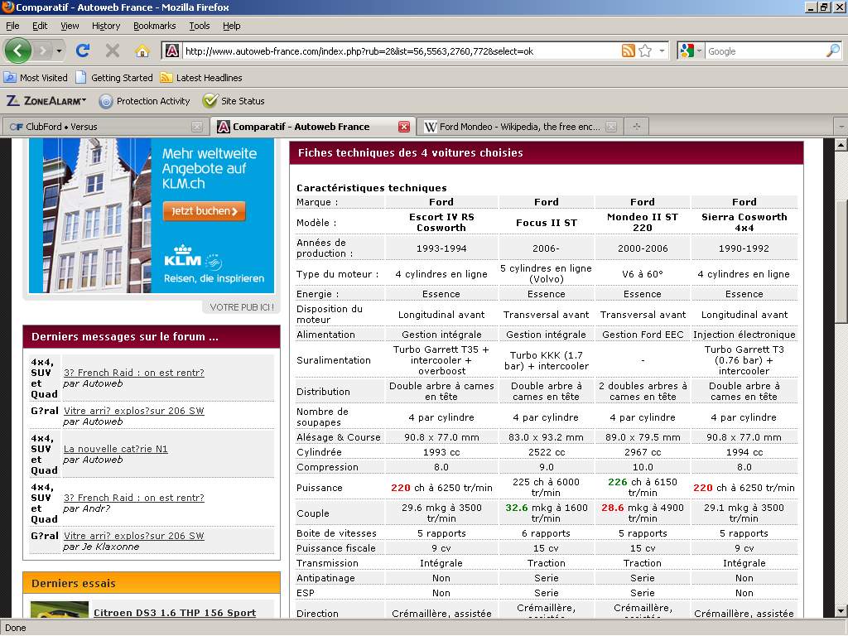The width and height of the screenshot is (848, 636).
Task: Open the ZoneAlarm toolbar menu
Action: coord(46,101)
